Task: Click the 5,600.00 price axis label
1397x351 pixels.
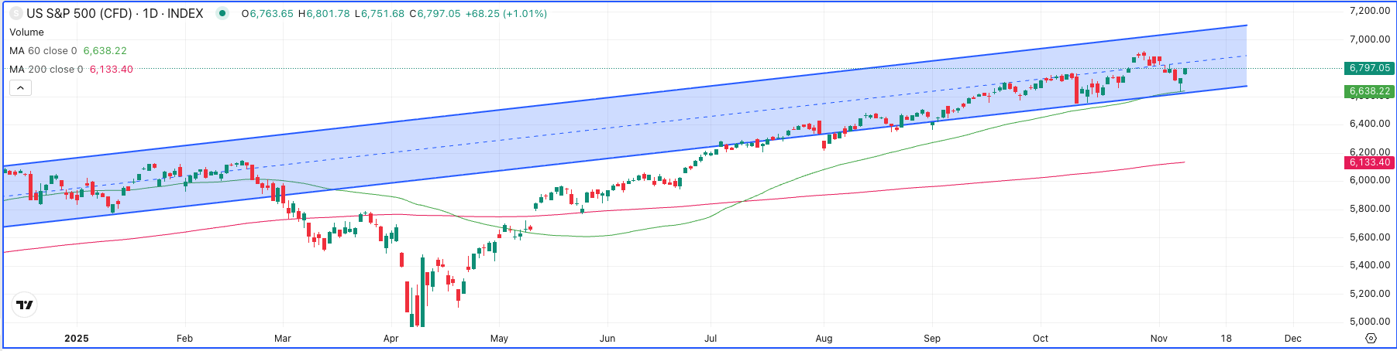Action: coord(1369,237)
